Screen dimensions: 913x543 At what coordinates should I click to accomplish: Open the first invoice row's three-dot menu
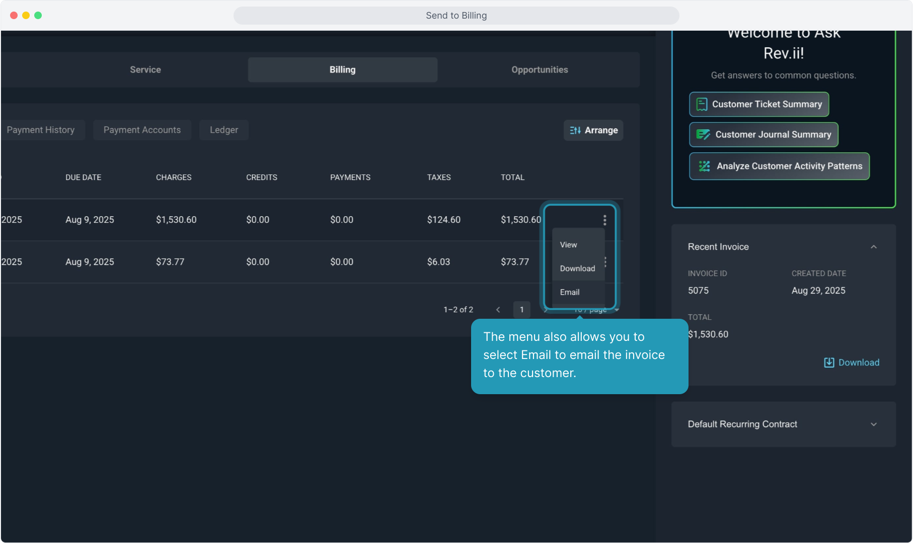(604, 220)
